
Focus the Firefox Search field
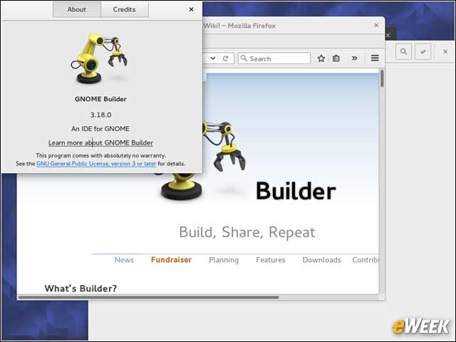(274, 58)
